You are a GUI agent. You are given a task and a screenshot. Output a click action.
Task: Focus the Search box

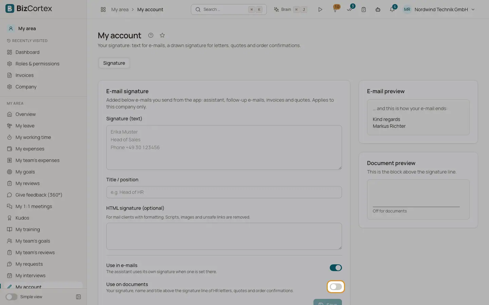[229, 9]
